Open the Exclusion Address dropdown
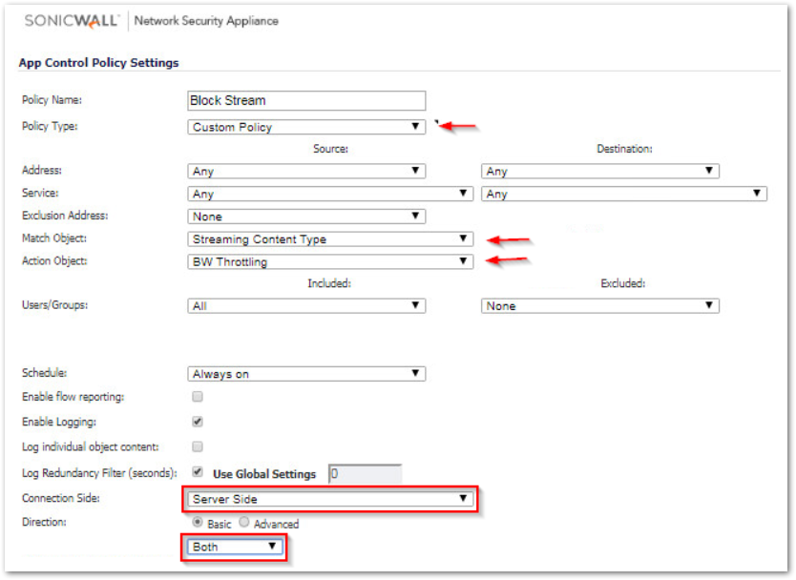This screenshot has width=796, height=580. click(x=306, y=217)
